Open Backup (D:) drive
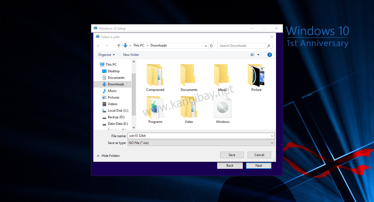This screenshot has width=374, height=202. pyautogui.click(x=114, y=117)
